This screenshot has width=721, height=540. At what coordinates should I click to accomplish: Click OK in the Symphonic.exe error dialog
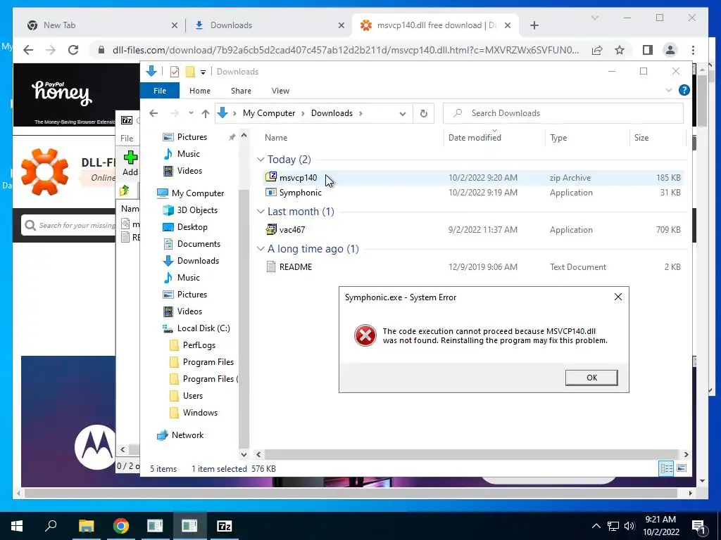pyautogui.click(x=591, y=378)
